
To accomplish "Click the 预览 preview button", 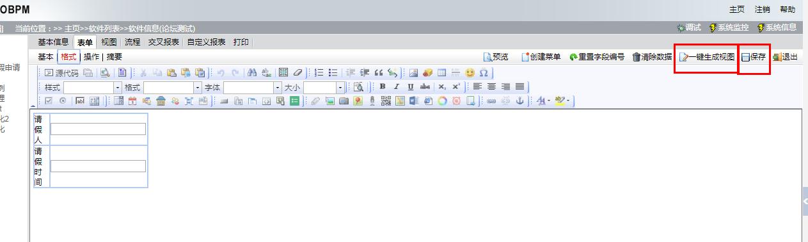I will (x=496, y=57).
